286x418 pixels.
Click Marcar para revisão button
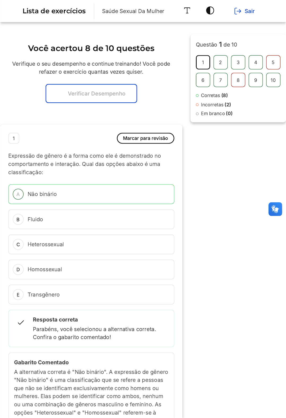(x=145, y=138)
